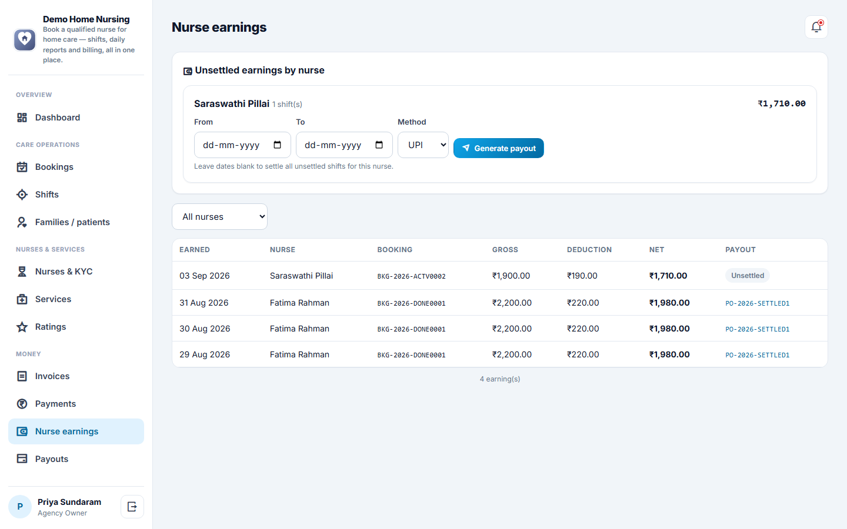Viewport: 847px width, 529px height.
Task: Open the Invoices page
Action: [x=76, y=376]
